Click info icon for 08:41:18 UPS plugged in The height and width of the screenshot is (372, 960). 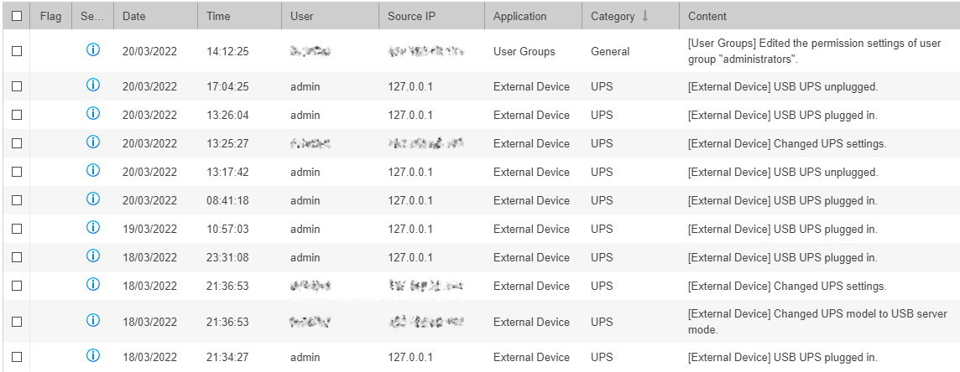[x=93, y=199]
